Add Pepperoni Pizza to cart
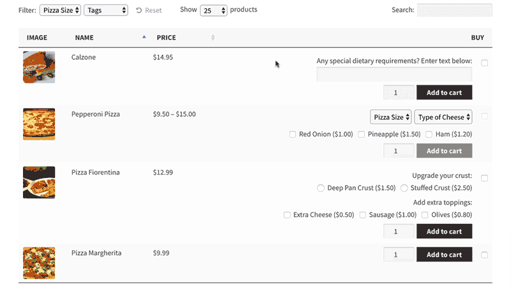Viewport: 511px width, 287px height. pyautogui.click(x=444, y=151)
